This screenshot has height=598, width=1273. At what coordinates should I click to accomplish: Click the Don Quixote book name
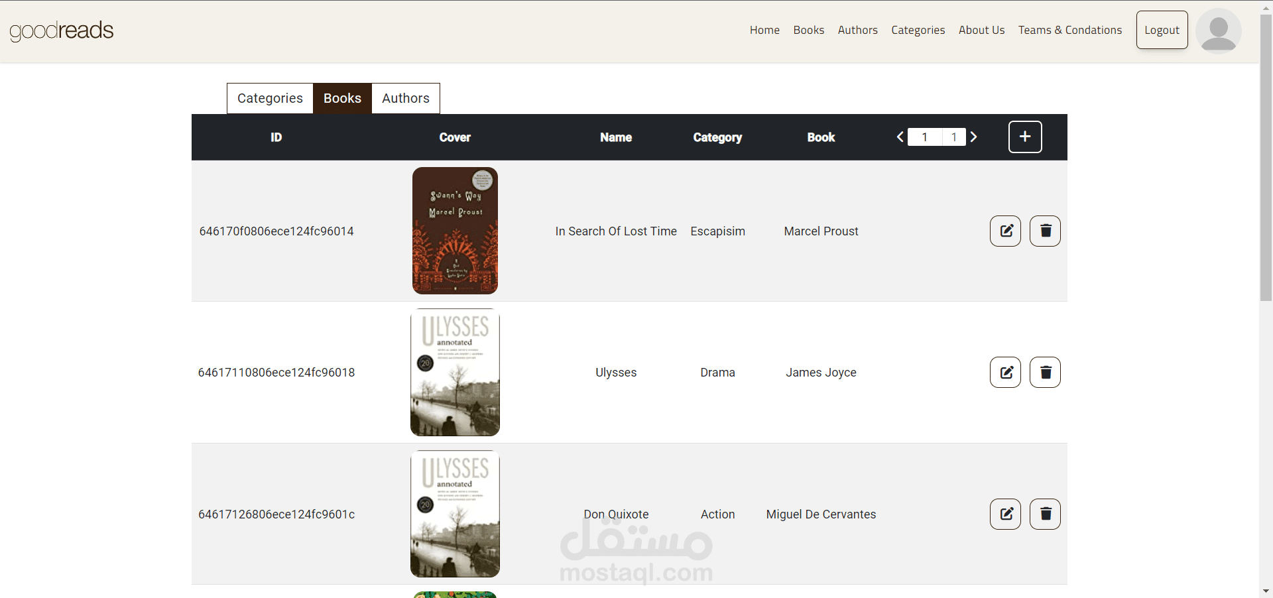616,514
